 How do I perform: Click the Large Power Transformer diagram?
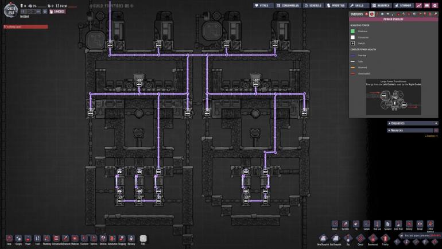pyautogui.click(x=394, y=97)
